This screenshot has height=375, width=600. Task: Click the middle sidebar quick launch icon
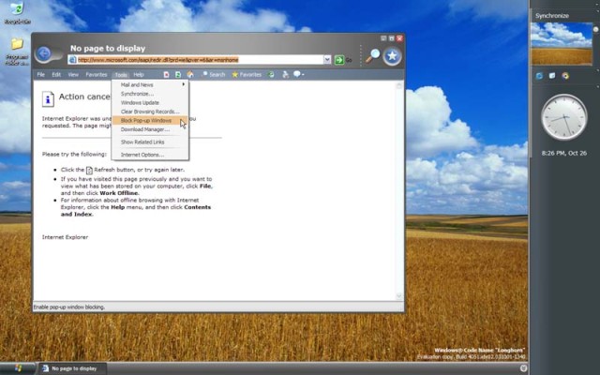(552, 75)
